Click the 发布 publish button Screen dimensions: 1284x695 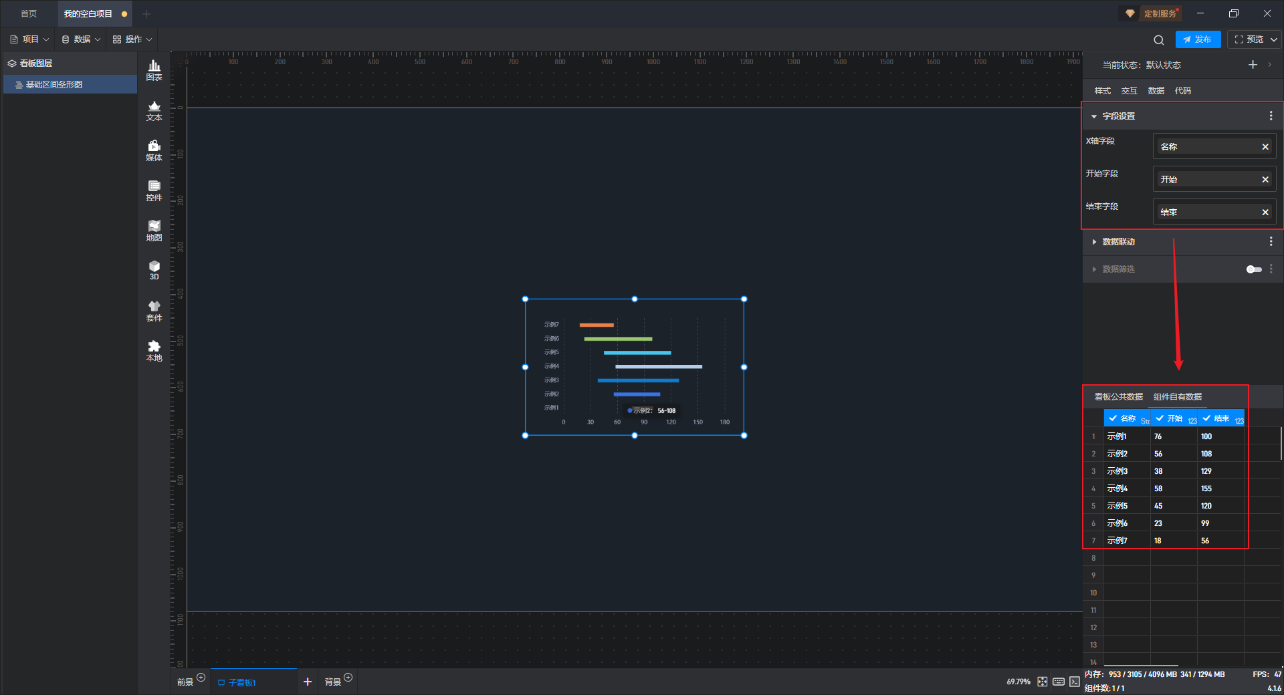[x=1197, y=39]
